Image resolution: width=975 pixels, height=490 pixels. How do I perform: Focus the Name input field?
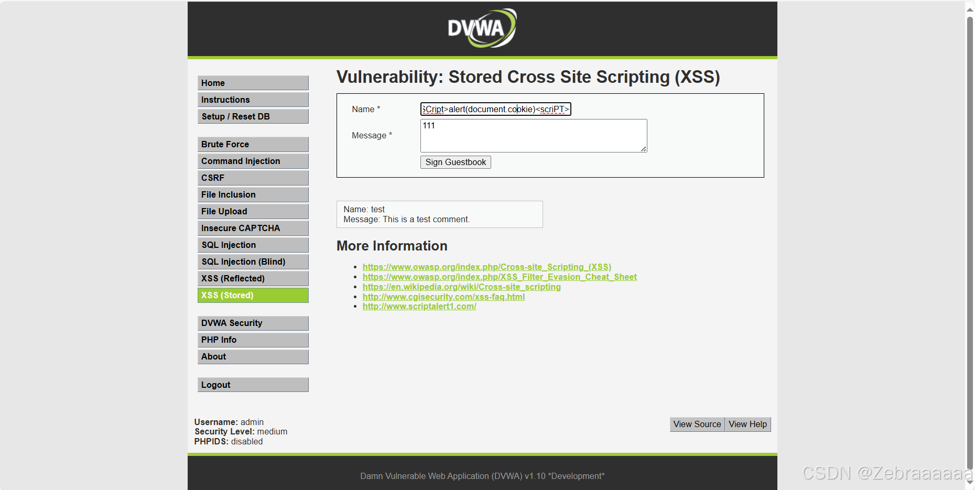(495, 109)
